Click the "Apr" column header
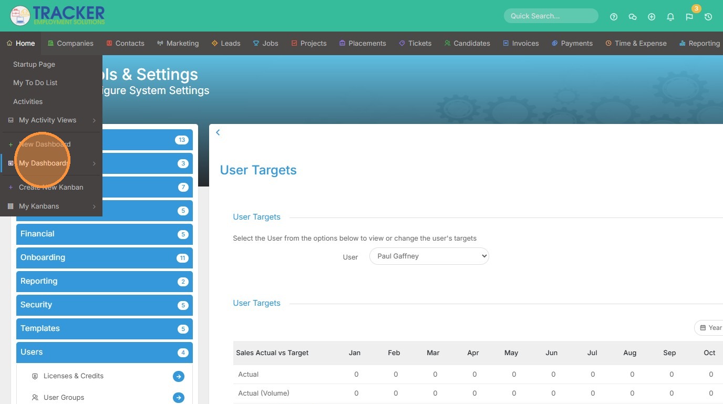 click(473, 353)
